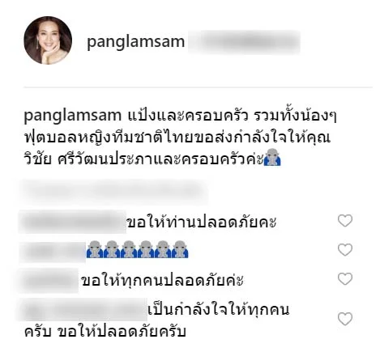The width and height of the screenshot is (380, 352).
Task: Click the caption line mentioning วิชัย ศรีวัฒนประภา
Action: (x=152, y=158)
